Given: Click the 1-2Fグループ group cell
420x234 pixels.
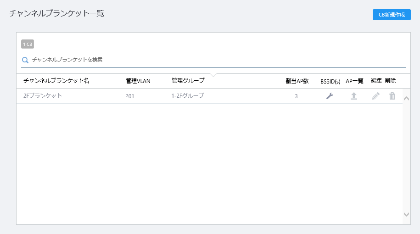Looking at the screenshot, I should [x=187, y=95].
